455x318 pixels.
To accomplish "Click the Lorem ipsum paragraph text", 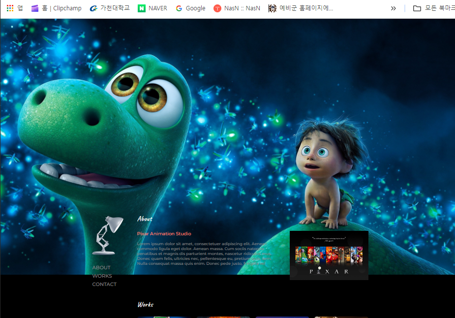I will tap(204, 254).
